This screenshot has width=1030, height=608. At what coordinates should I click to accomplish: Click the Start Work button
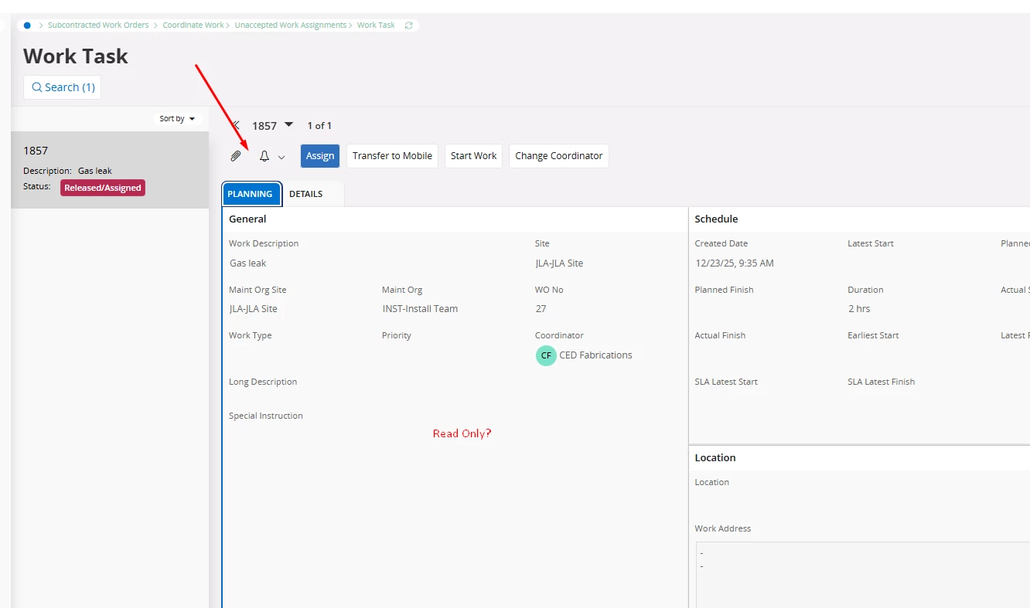(474, 156)
